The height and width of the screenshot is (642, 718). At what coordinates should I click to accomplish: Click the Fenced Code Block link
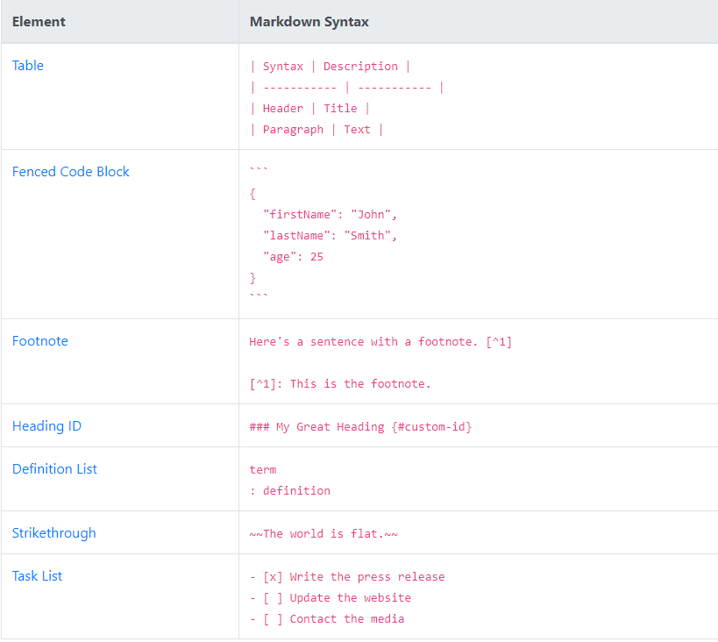click(70, 172)
